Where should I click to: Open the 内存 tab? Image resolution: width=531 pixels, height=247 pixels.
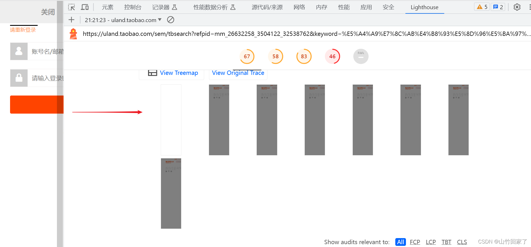321,7
